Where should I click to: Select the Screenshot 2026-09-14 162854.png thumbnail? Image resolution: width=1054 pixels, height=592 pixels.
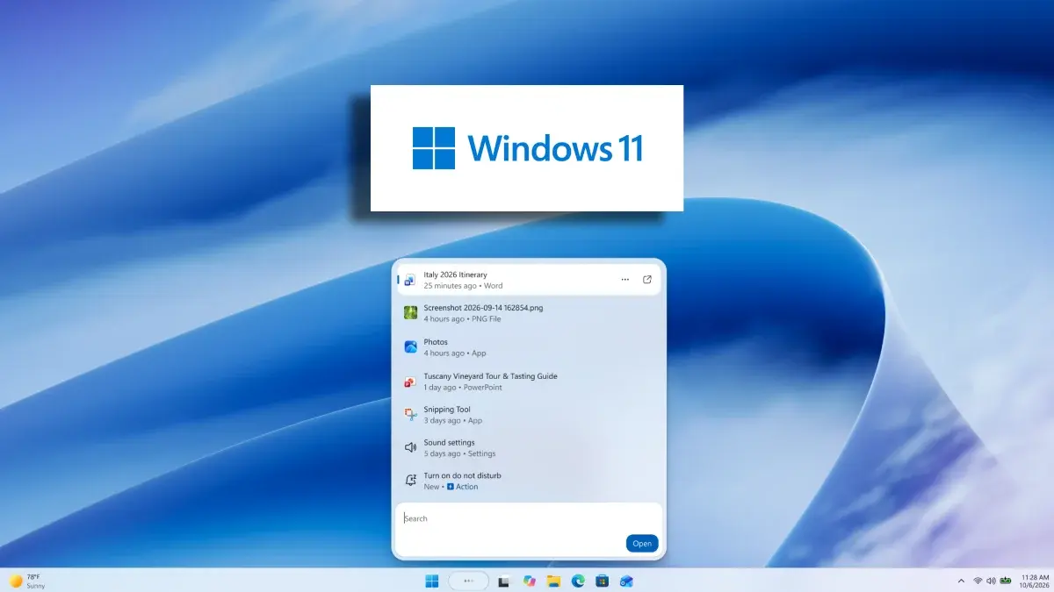point(410,313)
